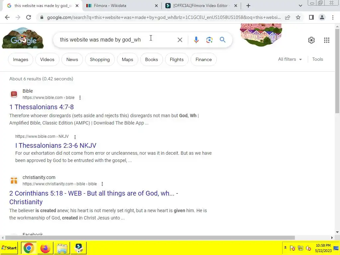
Task: Click the muted volume tray icon
Action: (308, 248)
